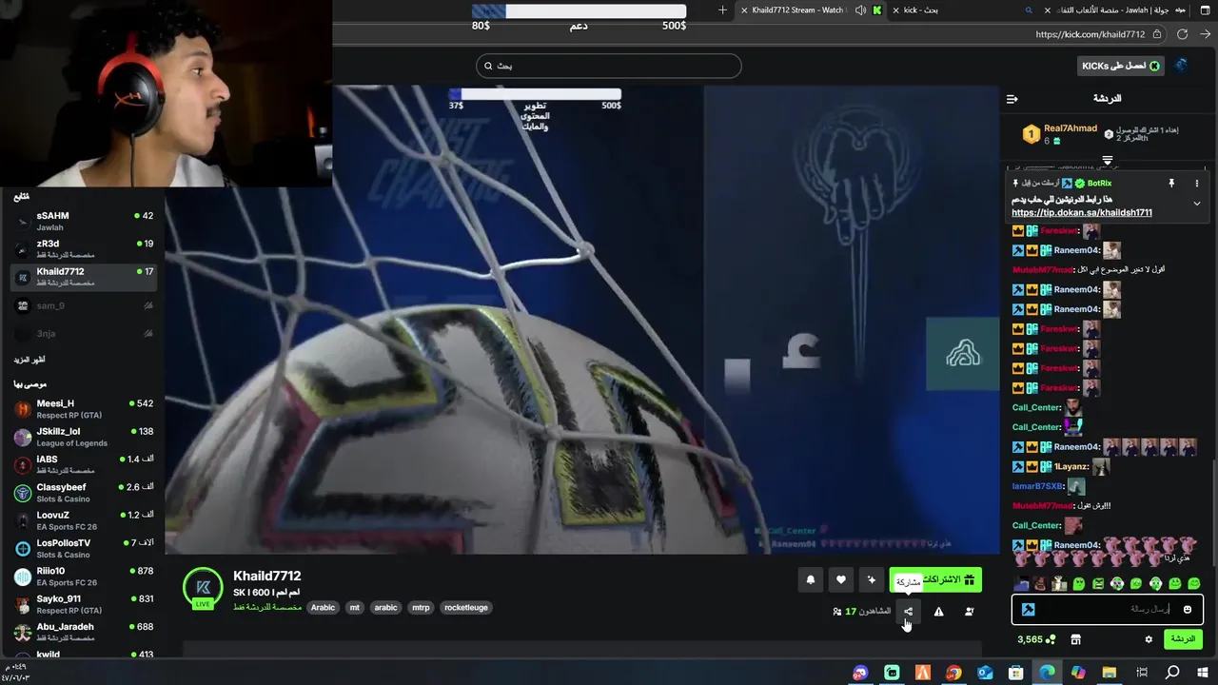The height and width of the screenshot is (685, 1218).
Task: Open Windows taskbar search
Action: [1172, 673]
